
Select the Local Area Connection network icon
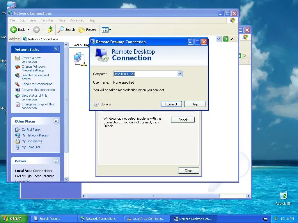(x=80, y=59)
